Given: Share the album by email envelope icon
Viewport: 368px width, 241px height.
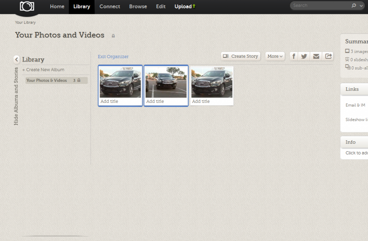Looking at the screenshot, I should 316,56.
